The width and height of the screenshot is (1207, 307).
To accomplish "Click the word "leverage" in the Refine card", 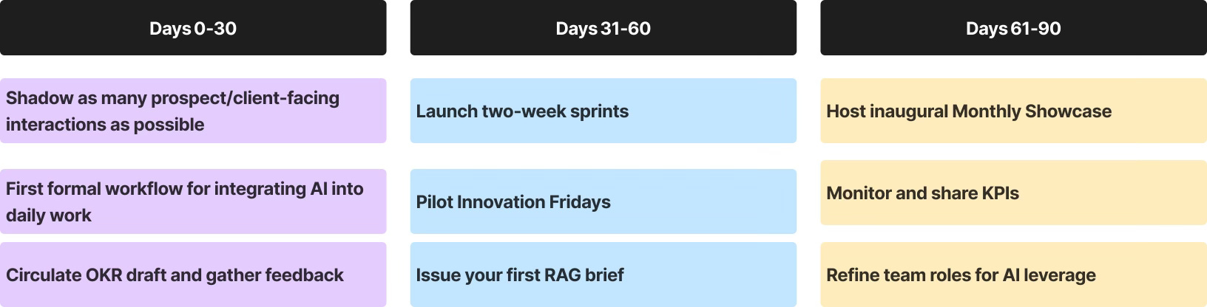I will click(1061, 275).
